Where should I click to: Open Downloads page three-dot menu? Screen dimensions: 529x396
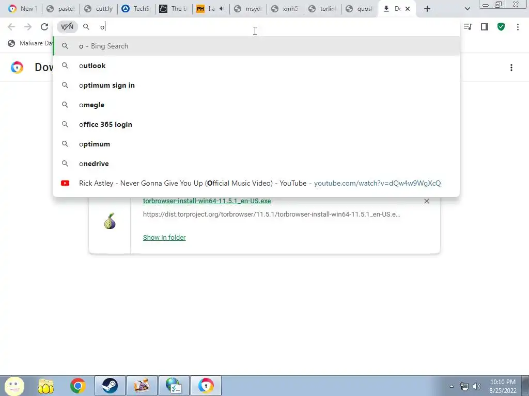tap(511, 68)
